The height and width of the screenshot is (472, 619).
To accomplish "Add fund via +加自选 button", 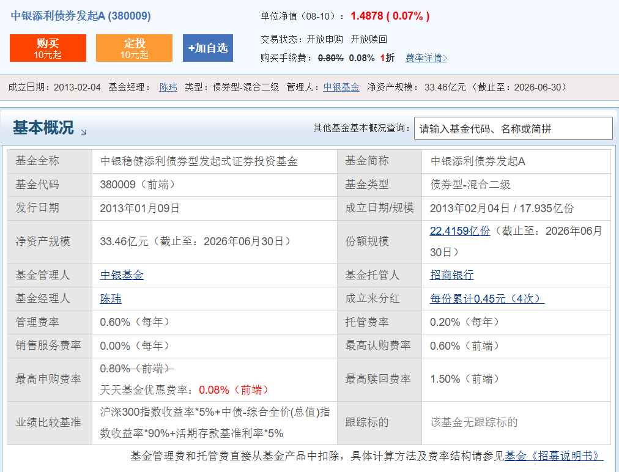I will pyautogui.click(x=207, y=48).
